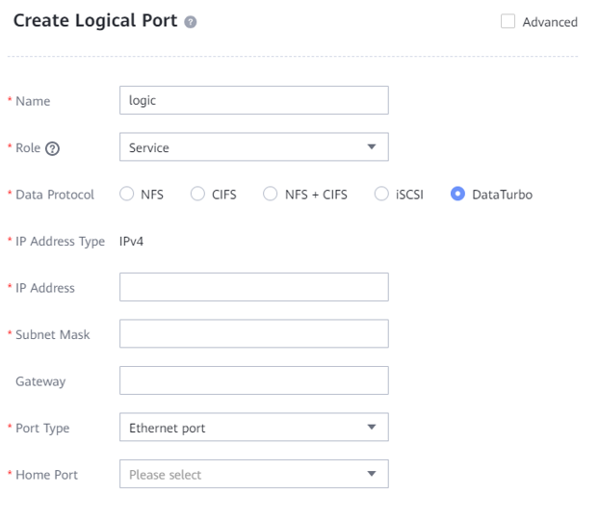Enable the Advanced checkbox
The height and width of the screenshot is (522, 599).
tap(508, 22)
